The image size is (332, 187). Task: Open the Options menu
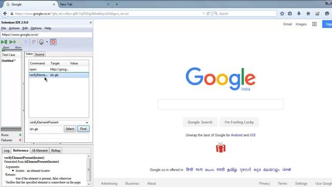(36, 28)
